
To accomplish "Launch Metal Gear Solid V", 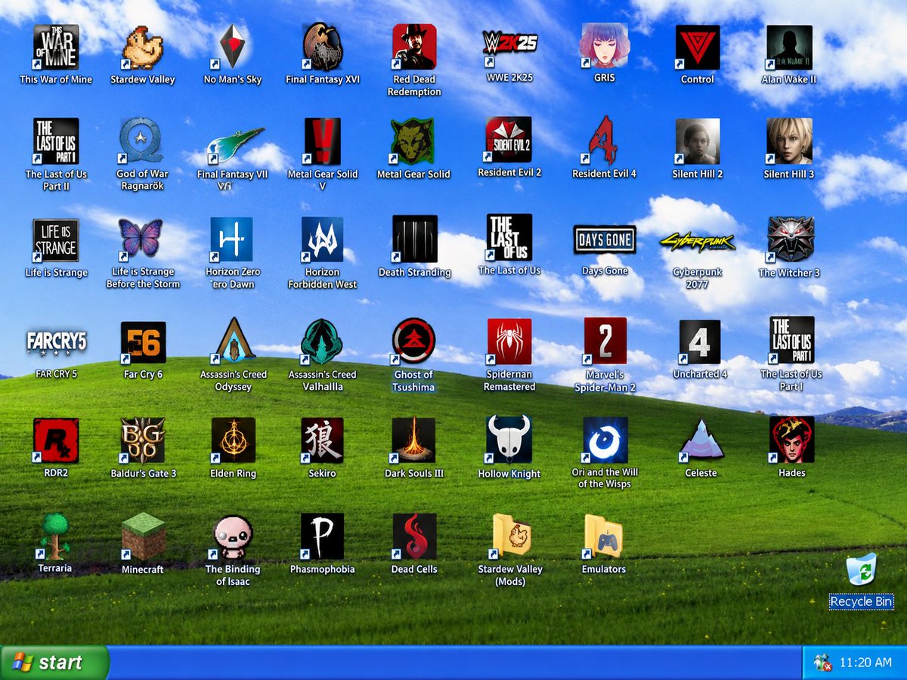I will pos(323,141).
